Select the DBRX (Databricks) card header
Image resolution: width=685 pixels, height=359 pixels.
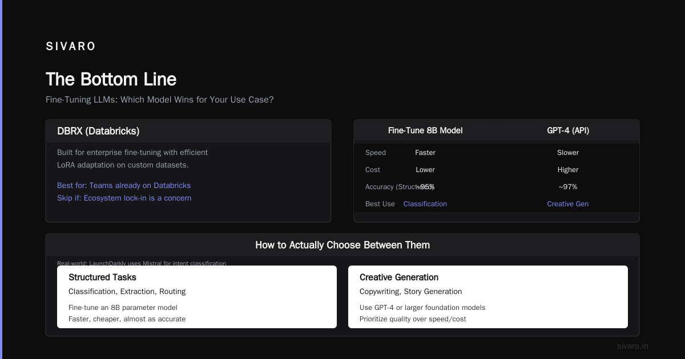pyautogui.click(x=188, y=131)
